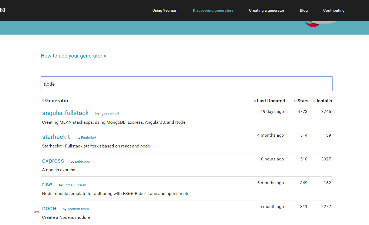The image size is (369, 225).
Task: Visit the Blog nav link
Action: (x=304, y=10)
